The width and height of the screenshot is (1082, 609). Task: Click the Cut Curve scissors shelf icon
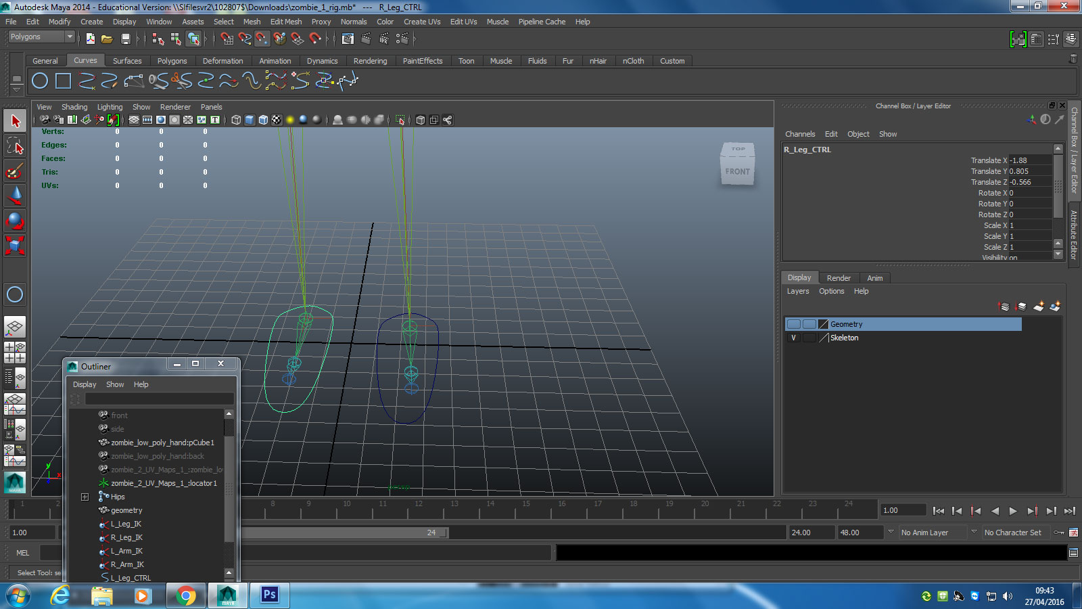[x=181, y=81]
